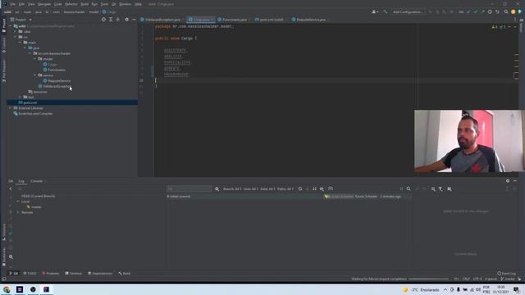Click Chrome icon in Windows taskbar

tap(7, 289)
